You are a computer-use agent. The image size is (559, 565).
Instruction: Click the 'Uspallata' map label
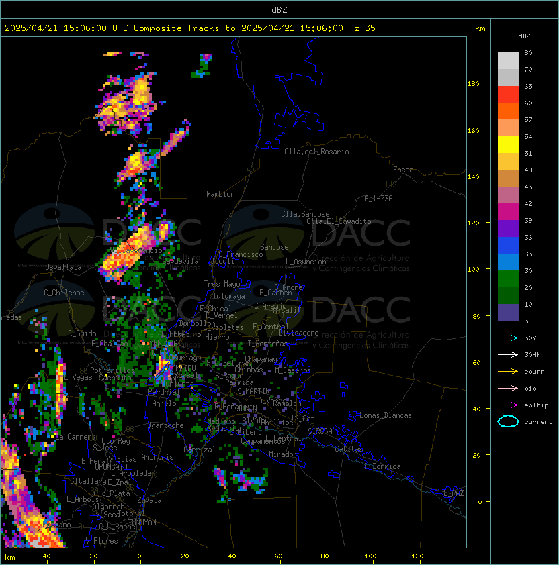[63, 267]
